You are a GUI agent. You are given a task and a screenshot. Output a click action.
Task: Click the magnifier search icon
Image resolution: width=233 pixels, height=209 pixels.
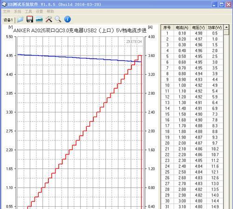(58, 20)
